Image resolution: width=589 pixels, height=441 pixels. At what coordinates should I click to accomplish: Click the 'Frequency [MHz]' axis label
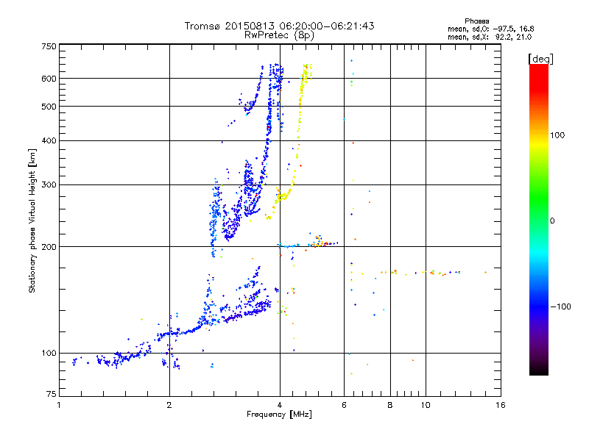pos(279,415)
